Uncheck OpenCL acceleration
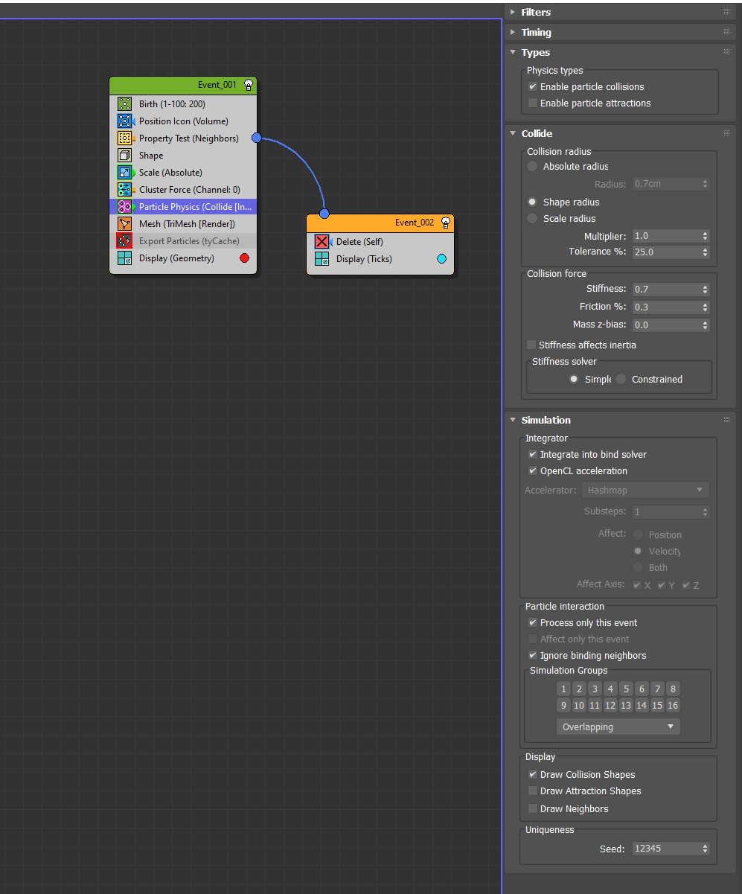 point(532,471)
